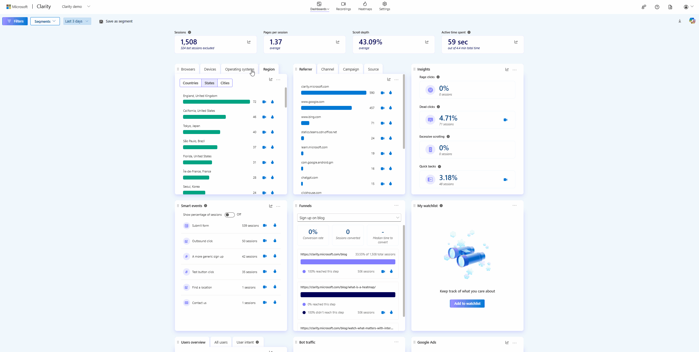Open the Segments dropdown

(x=45, y=21)
